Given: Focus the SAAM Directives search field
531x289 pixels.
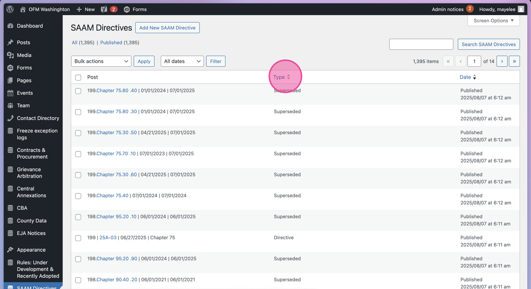Looking at the screenshot, I should pos(421,45).
